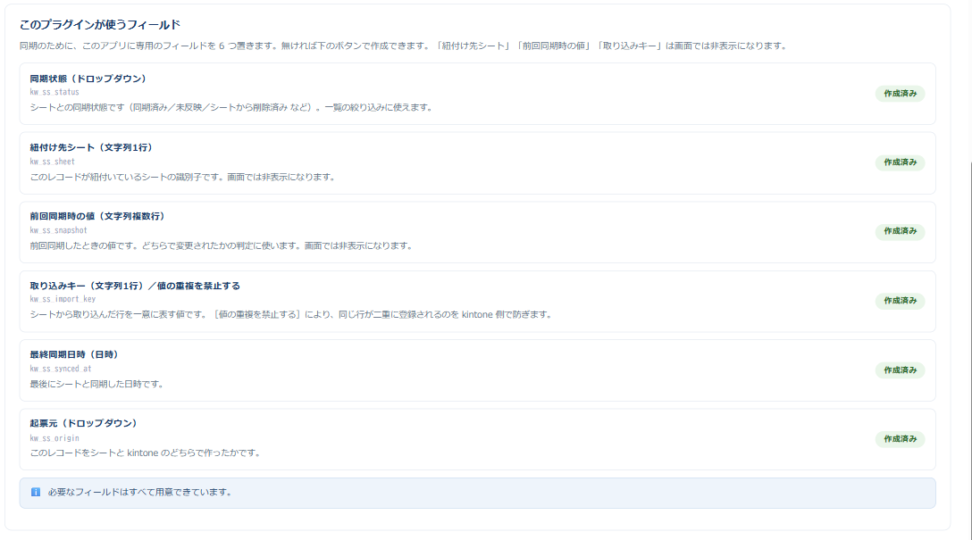Click the field code kw_ss_origin
The height and width of the screenshot is (540, 972).
point(54,438)
